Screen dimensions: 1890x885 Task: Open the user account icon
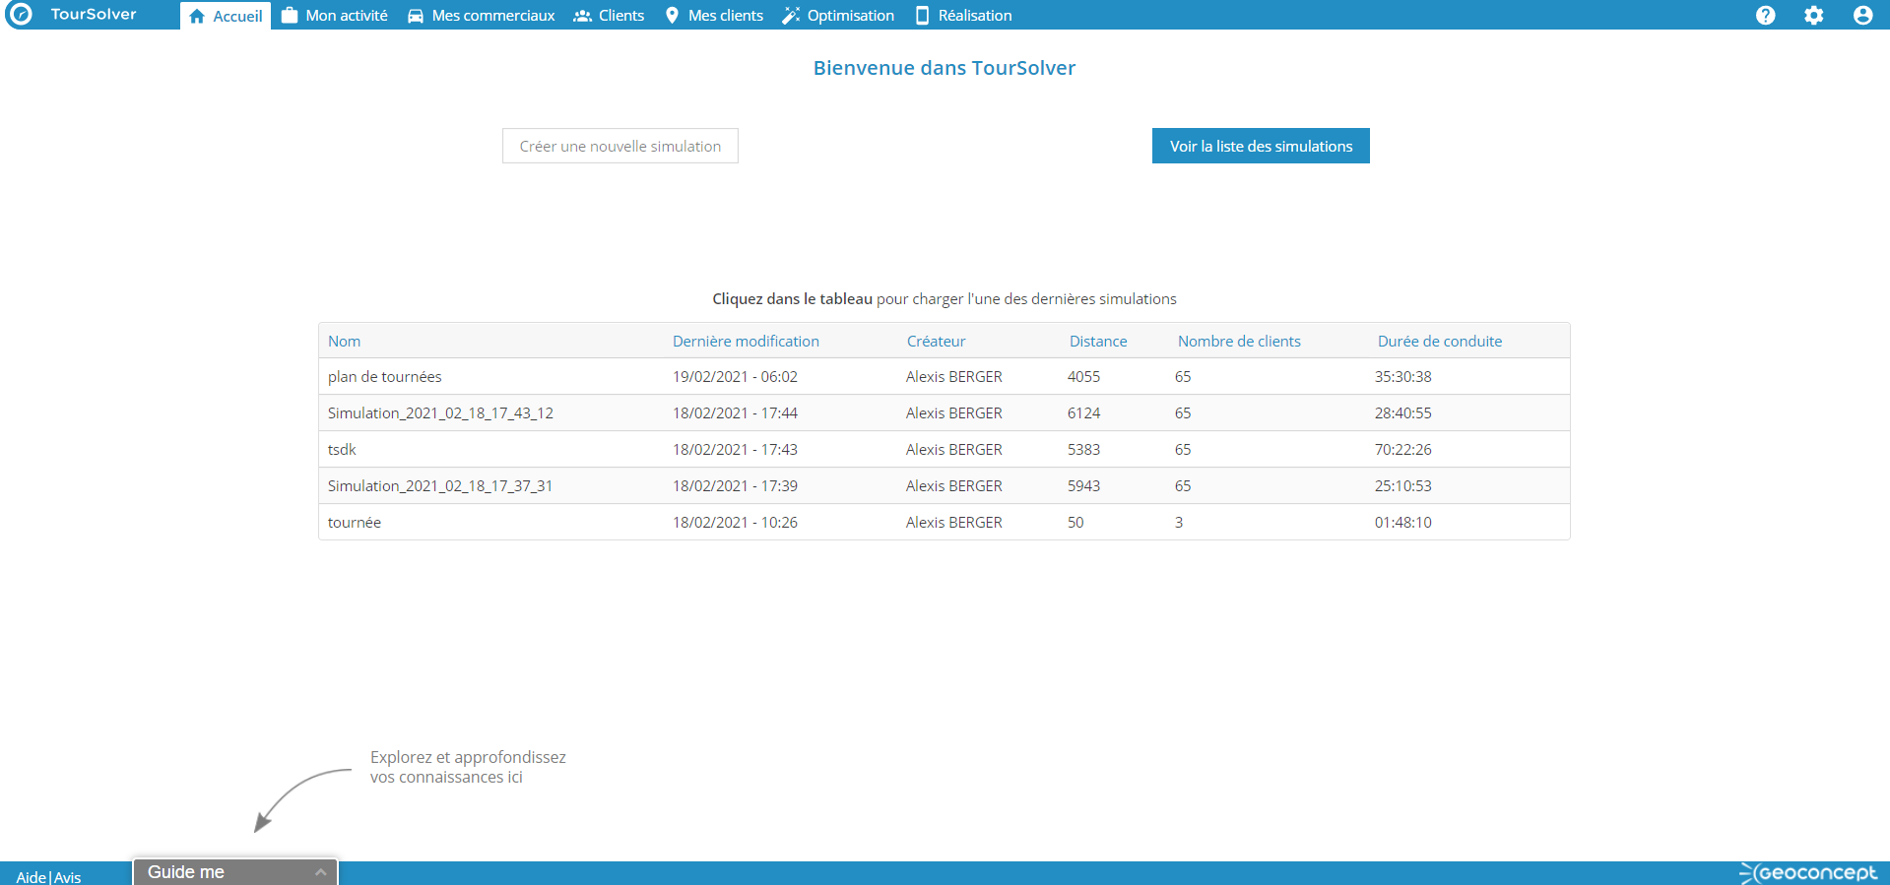tap(1862, 16)
